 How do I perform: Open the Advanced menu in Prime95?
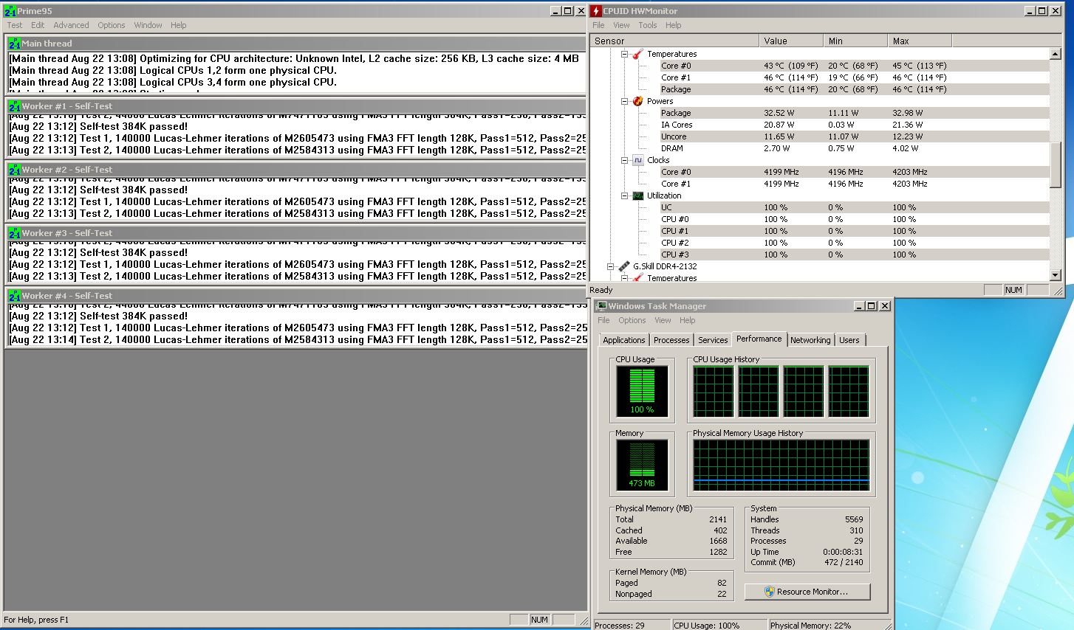(71, 25)
